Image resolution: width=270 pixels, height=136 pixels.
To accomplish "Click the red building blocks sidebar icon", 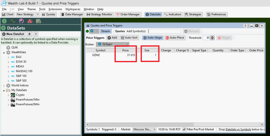I will (30, 21).
